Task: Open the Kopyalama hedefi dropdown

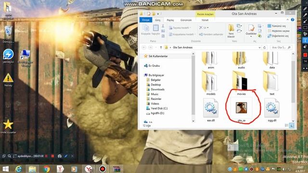Action: pyautogui.click(x=182, y=34)
